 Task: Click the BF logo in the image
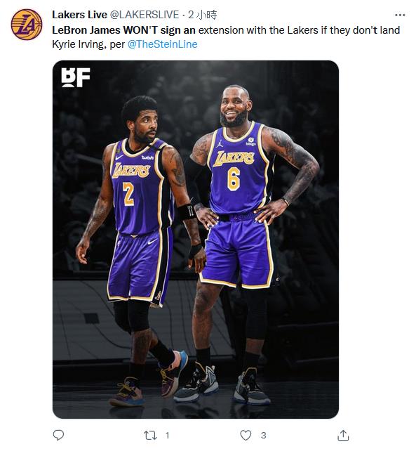pyautogui.click(x=76, y=77)
